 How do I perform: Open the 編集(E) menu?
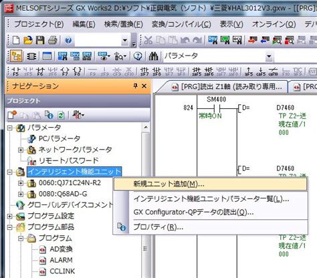tap(84, 24)
